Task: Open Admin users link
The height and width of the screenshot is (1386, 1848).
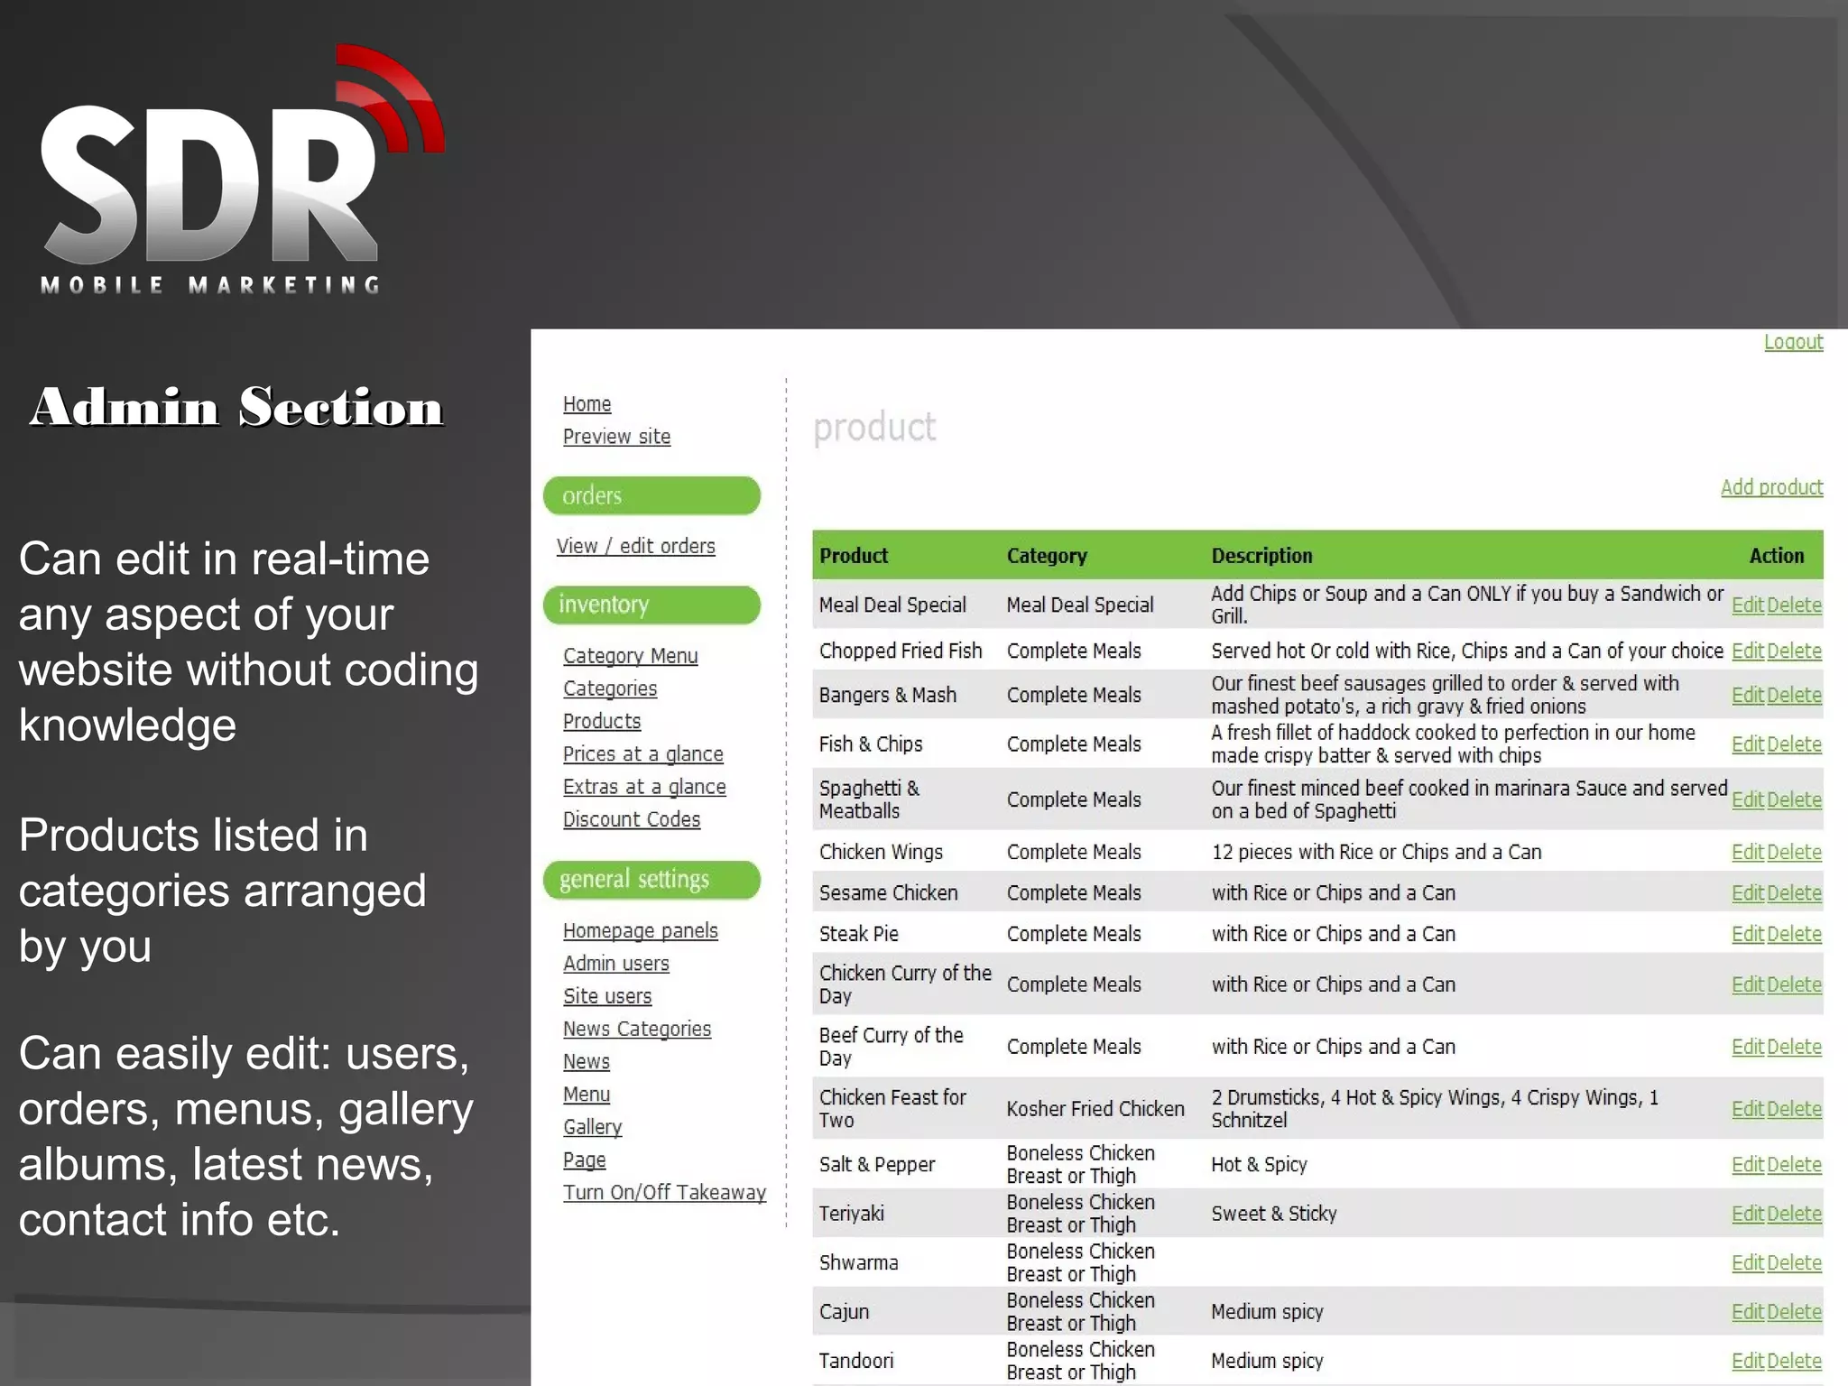Action: coord(615,964)
